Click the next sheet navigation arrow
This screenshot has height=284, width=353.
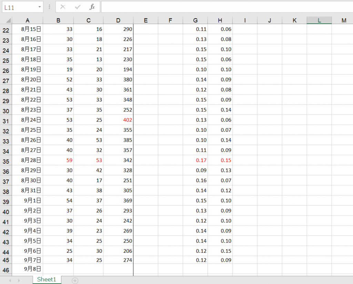(x=19, y=281)
